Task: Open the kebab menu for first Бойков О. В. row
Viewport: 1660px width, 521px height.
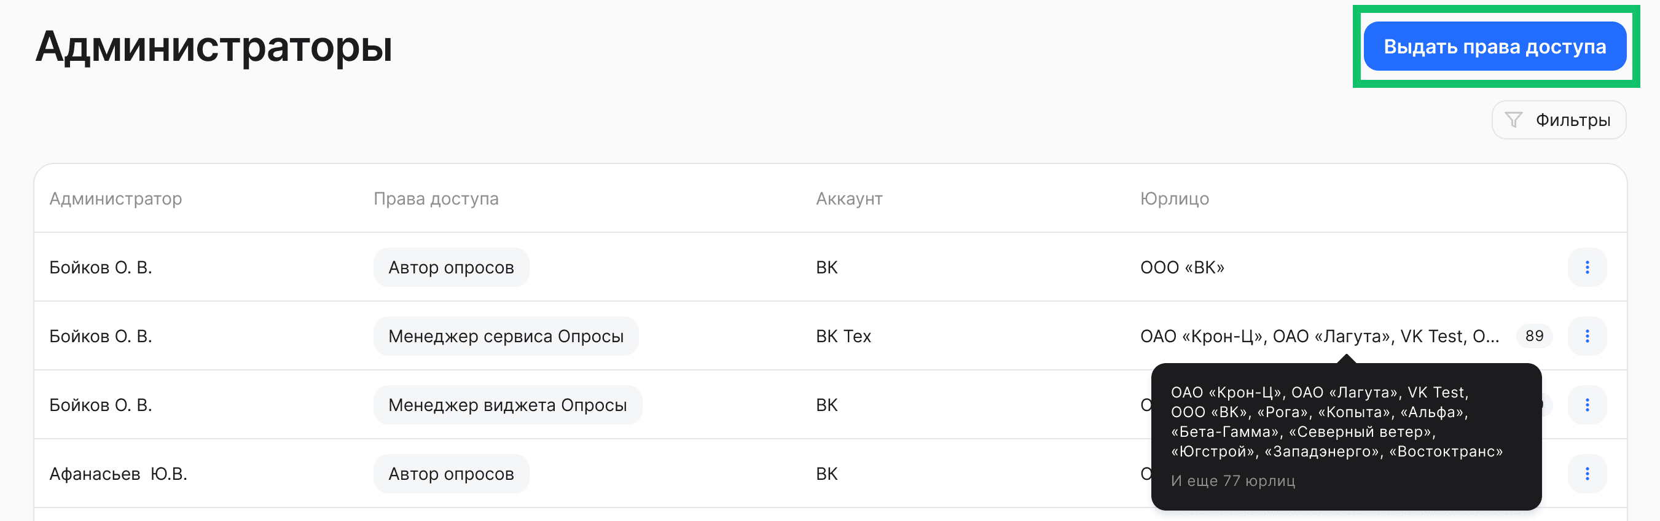Action: pyautogui.click(x=1588, y=267)
